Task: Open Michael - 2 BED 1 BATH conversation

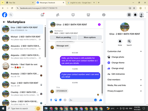Action: pyautogui.click(x=22, y=38)
